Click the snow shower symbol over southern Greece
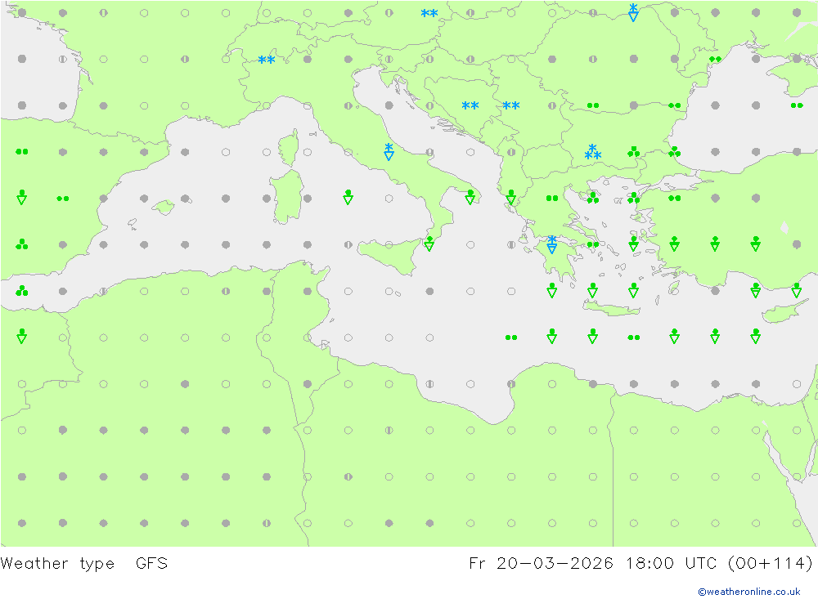 [x=552, y=244]
